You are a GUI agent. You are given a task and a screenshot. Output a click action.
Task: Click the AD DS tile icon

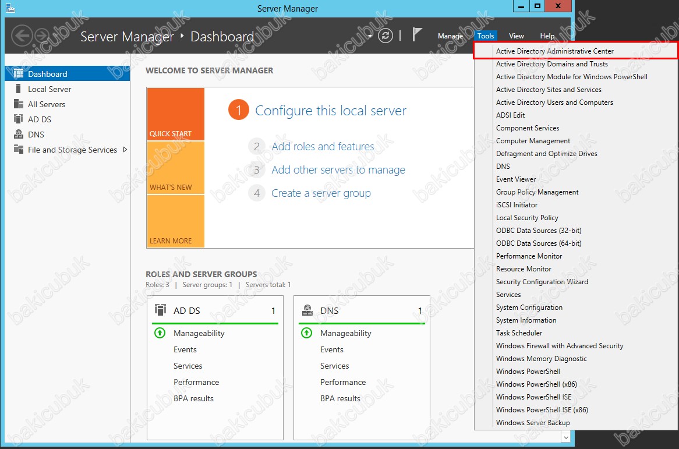(160, 310)
